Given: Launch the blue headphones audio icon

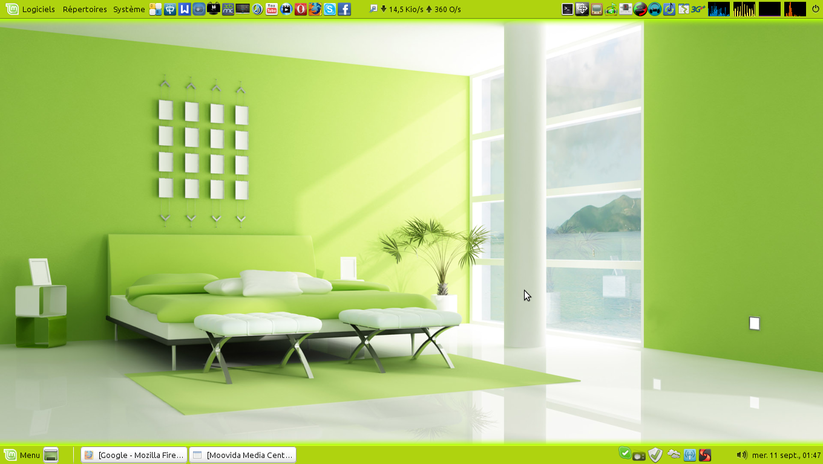Looking at the screenshot, I should coord(655,9).
